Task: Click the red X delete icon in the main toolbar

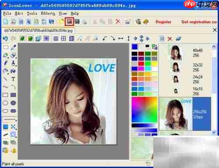Action: pos(118,21)
